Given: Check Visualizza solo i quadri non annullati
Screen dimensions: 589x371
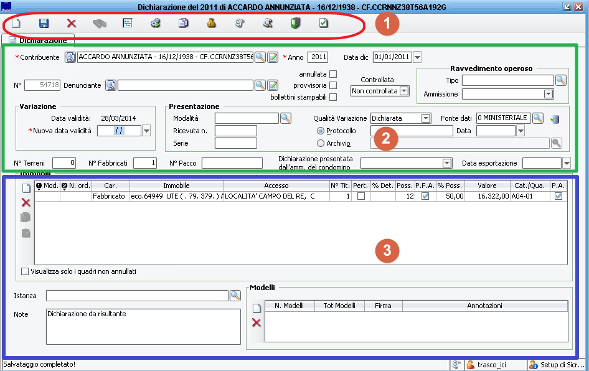Looking at the screenshot, I should pyautogui.click(x=25, y=271).
